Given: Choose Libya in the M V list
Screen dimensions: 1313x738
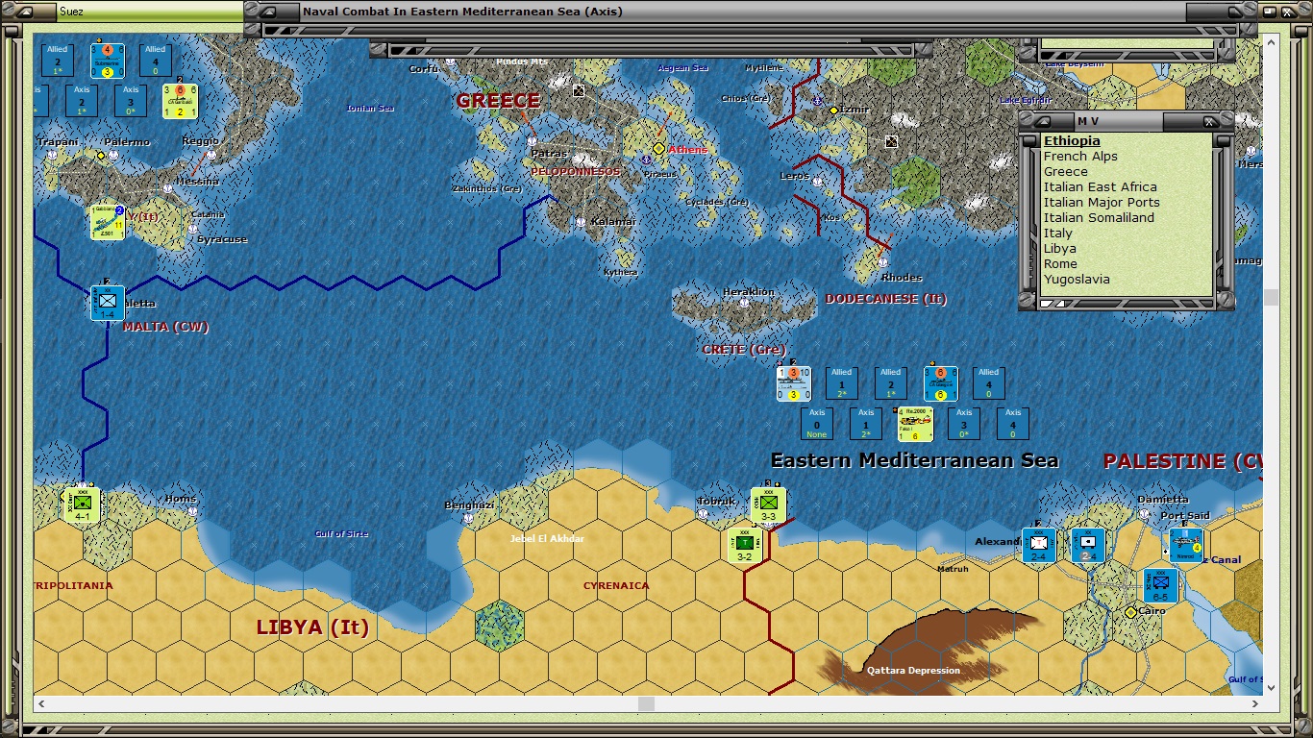Looking at the screenshot, I should (x=1060, y=249).
